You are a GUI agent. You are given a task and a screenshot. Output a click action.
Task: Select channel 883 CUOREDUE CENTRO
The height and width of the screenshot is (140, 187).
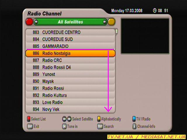coord(70,32)
